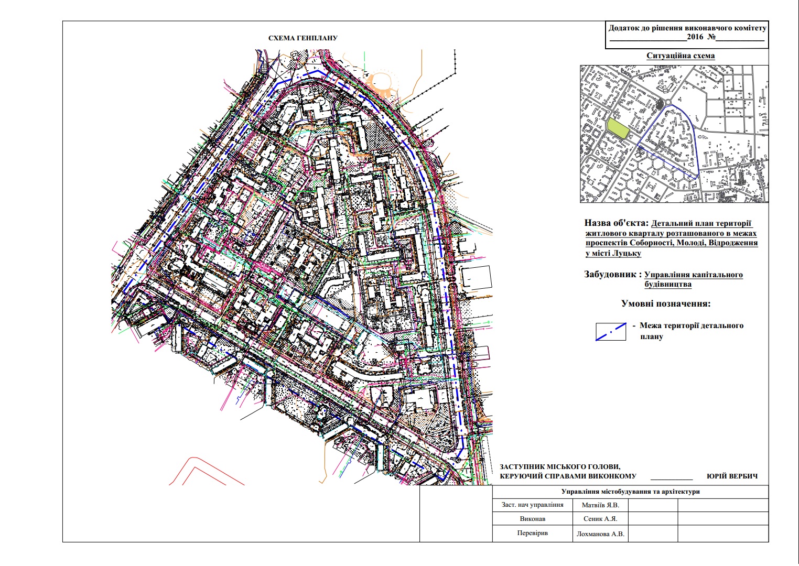The image size is (799, 566).
Task: Select the Матвіїв Я.В. table cell
Action: pyautogui.click(x=600, y=505)
